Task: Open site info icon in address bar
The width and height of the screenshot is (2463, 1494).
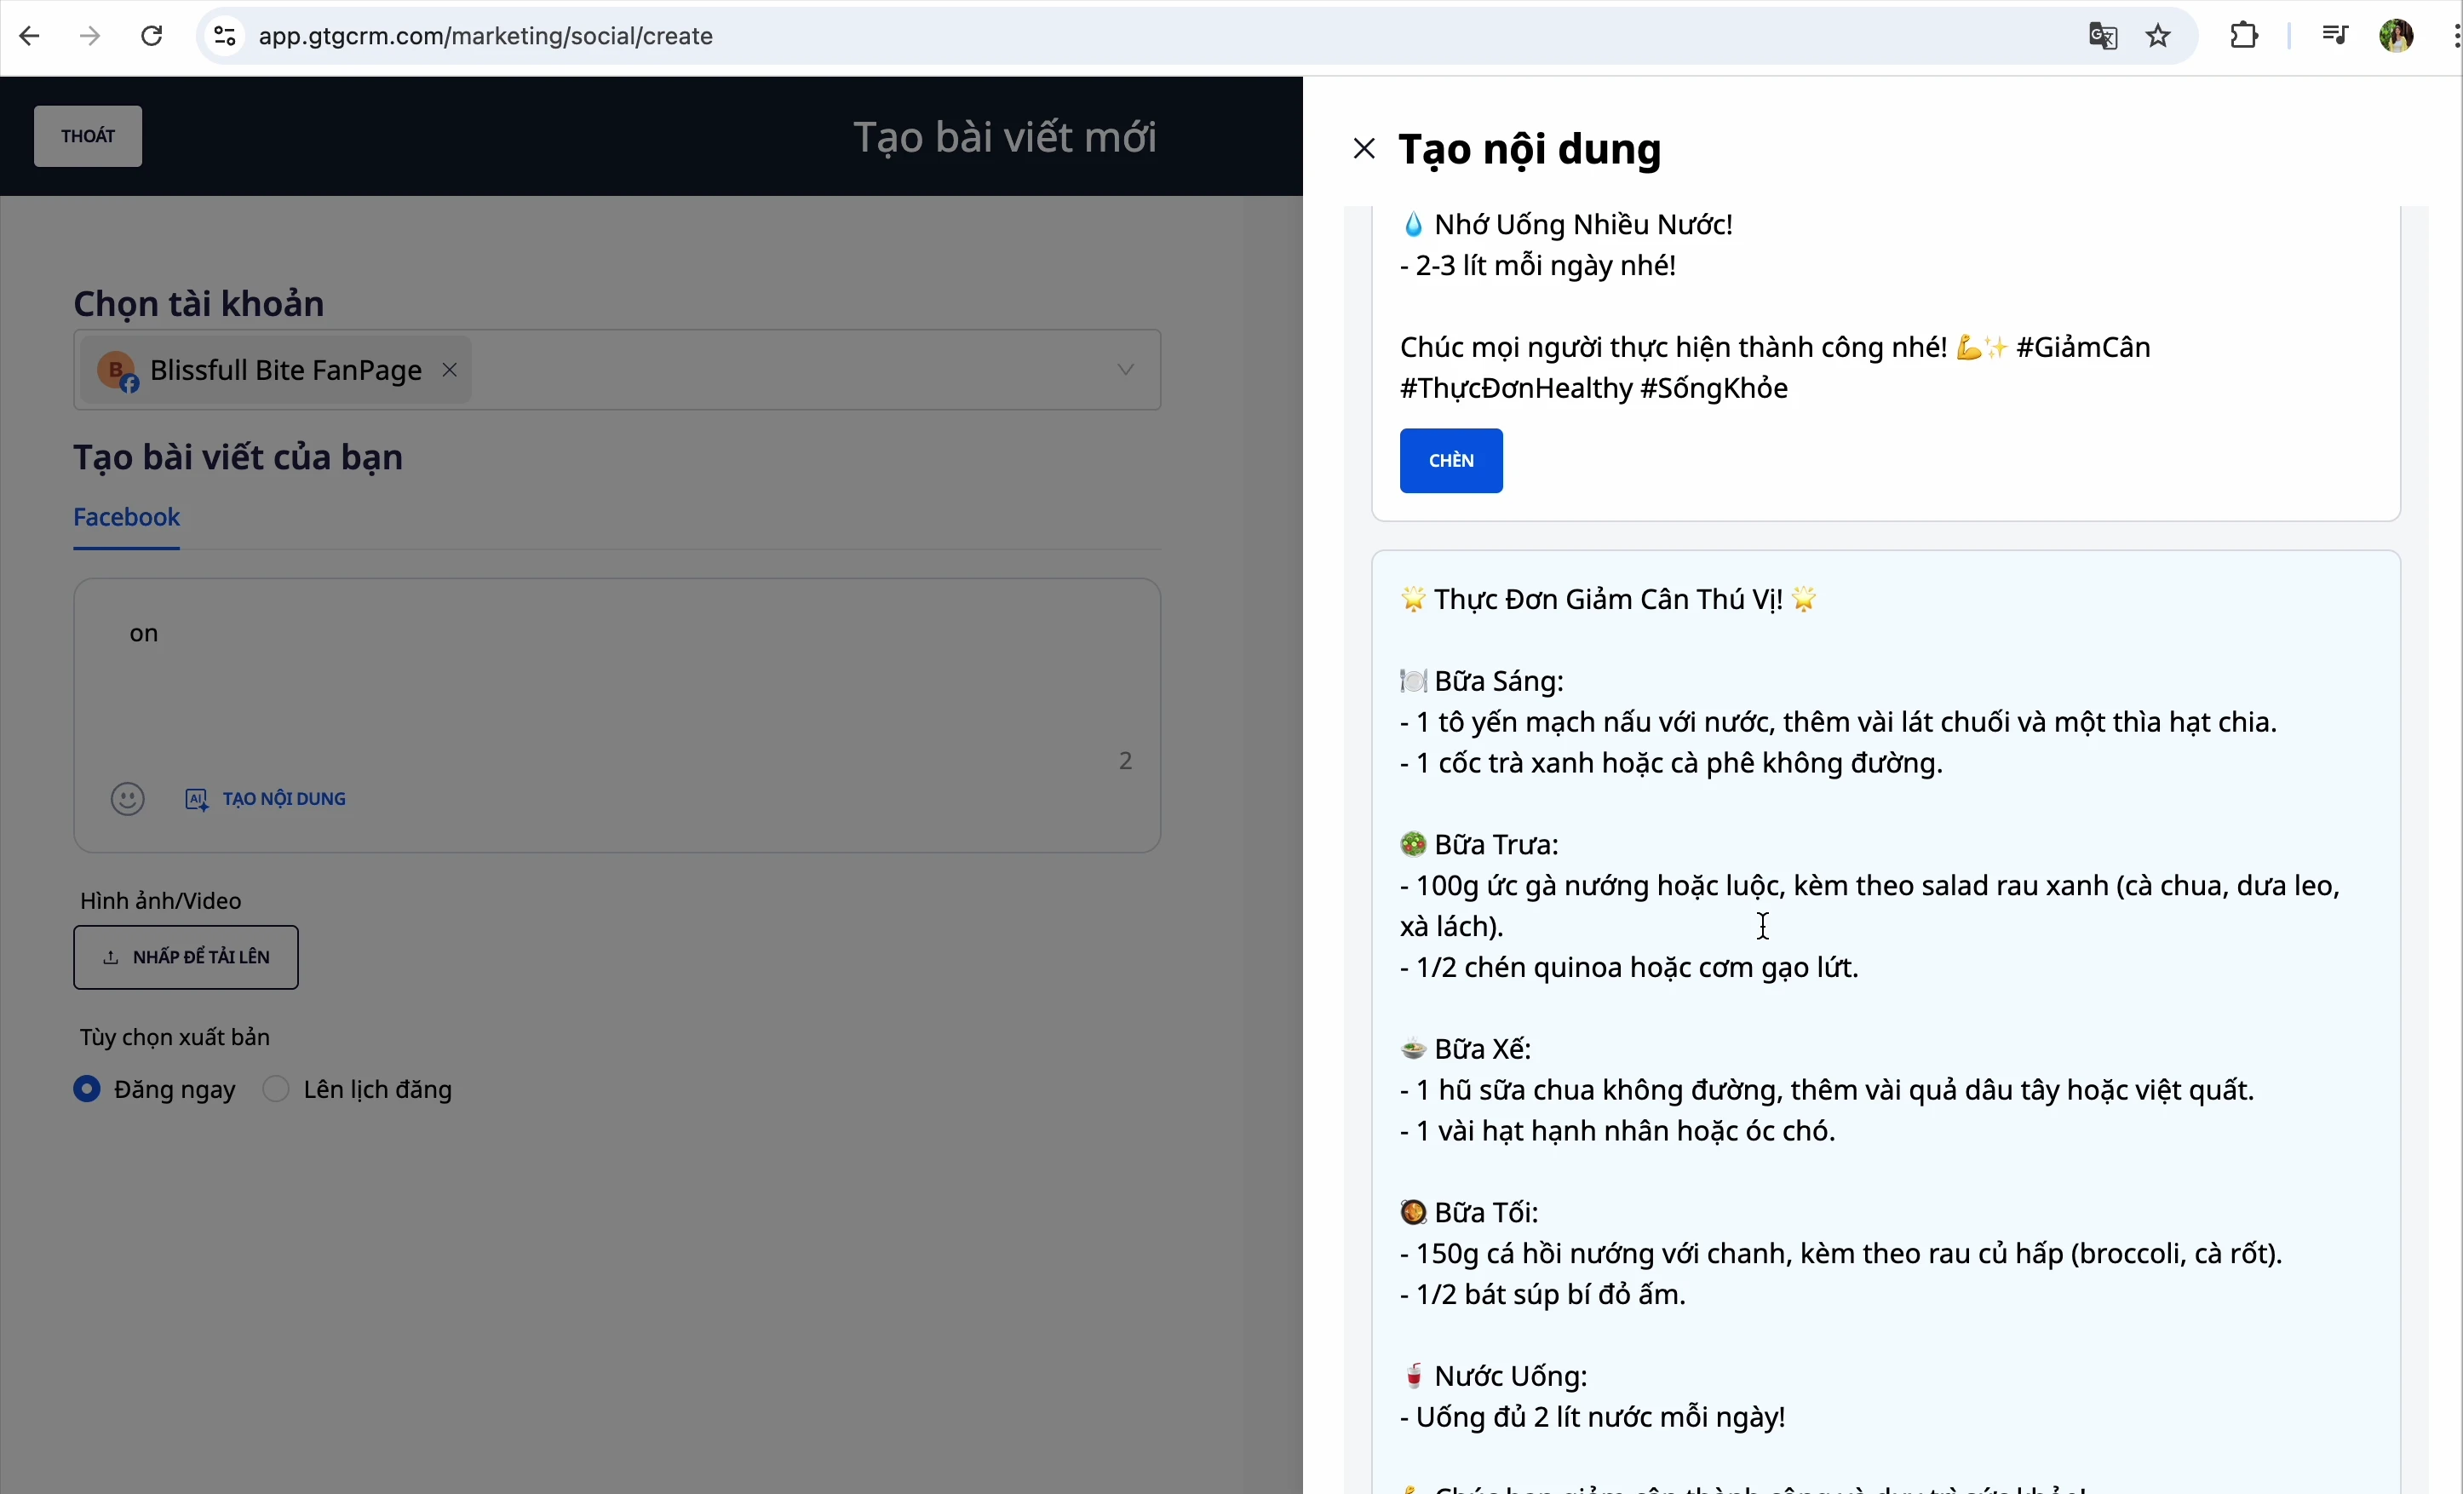Action: point(225,36)
